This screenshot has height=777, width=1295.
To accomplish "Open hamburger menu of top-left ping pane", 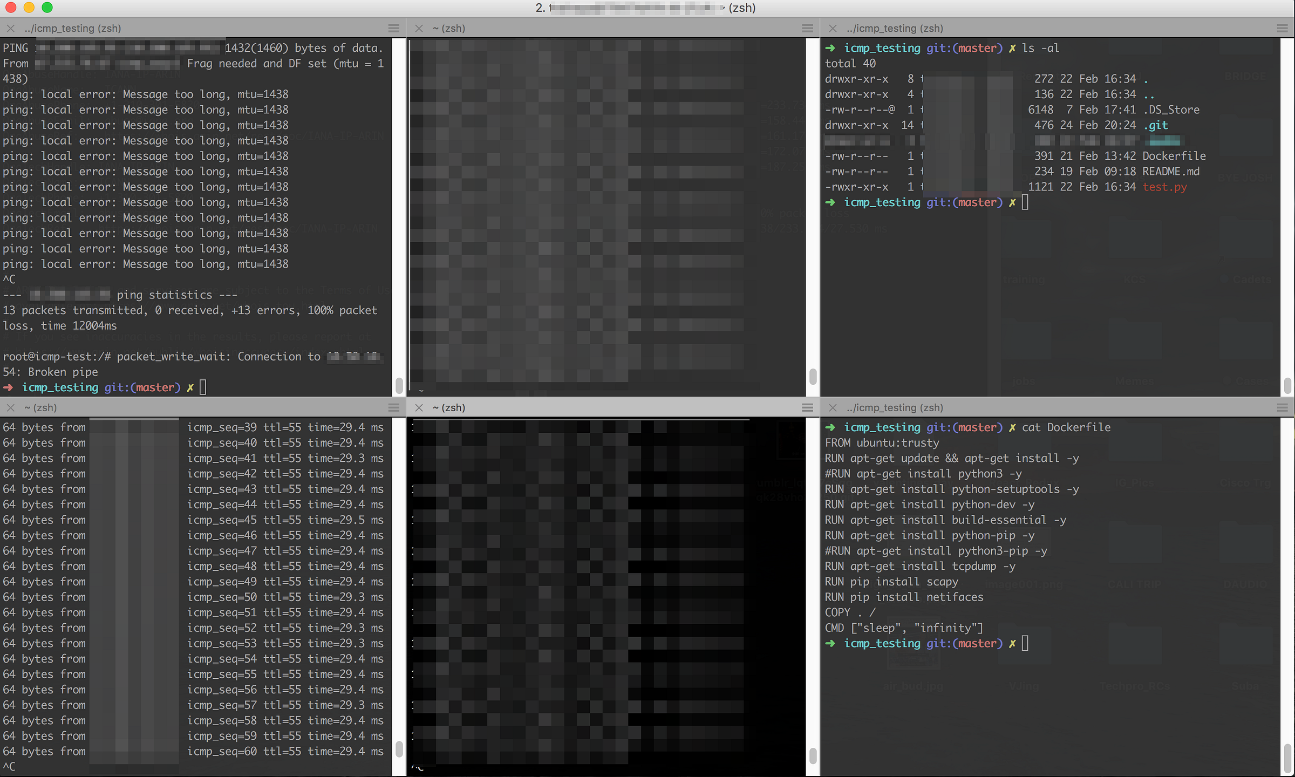I will [x=394, y=28].
